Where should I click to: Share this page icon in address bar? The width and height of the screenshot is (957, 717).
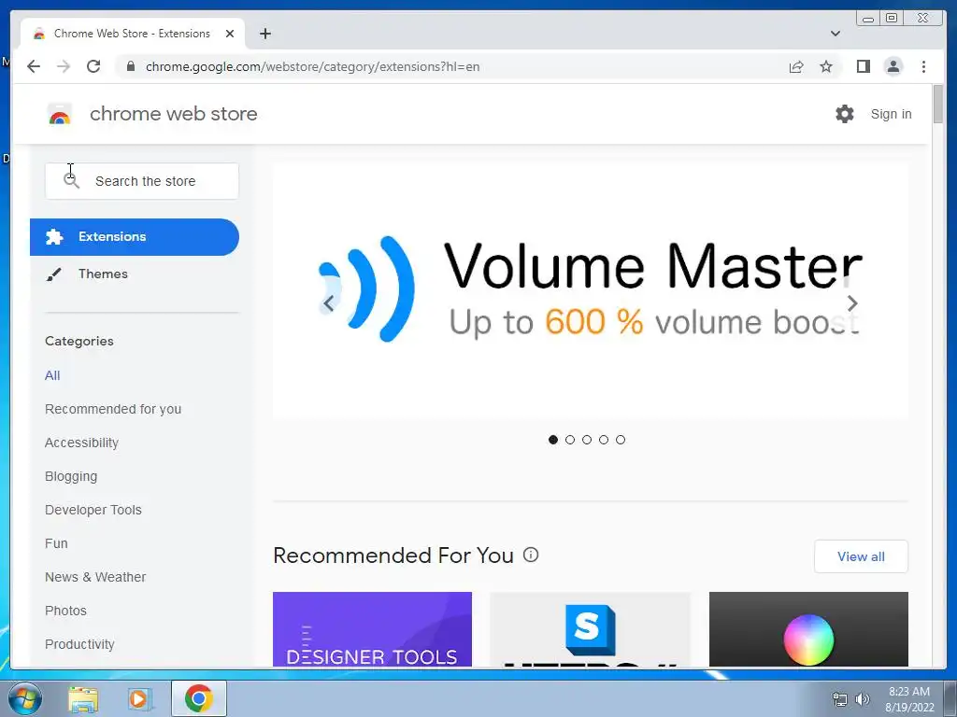click(796, 66)
